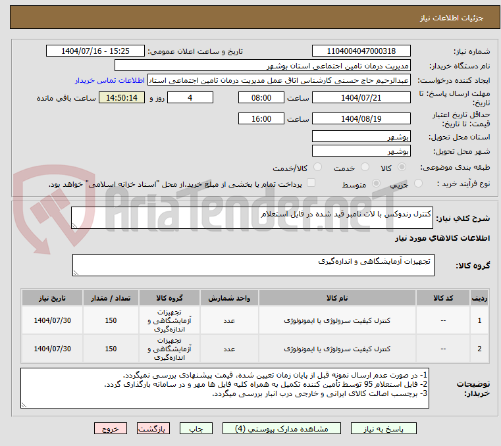The width and height of the screenshot is (501, 446).
Task: Click the کد کالا column header
Action: tap(443, 298)
